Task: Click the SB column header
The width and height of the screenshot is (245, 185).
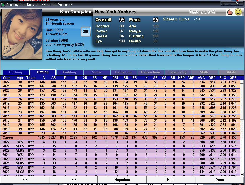Action: click(155, 78)
